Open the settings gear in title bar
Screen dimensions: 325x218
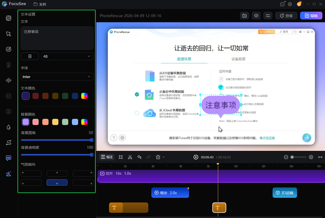point(290,4)
